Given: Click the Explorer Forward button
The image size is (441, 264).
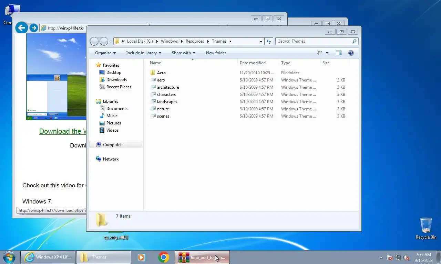Looking at the screenshot, I should [104, 41].
